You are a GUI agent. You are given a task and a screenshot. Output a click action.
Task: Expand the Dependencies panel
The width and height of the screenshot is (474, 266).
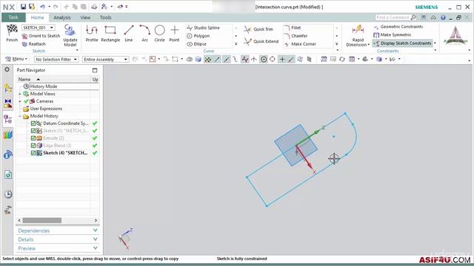pos(58,231)
